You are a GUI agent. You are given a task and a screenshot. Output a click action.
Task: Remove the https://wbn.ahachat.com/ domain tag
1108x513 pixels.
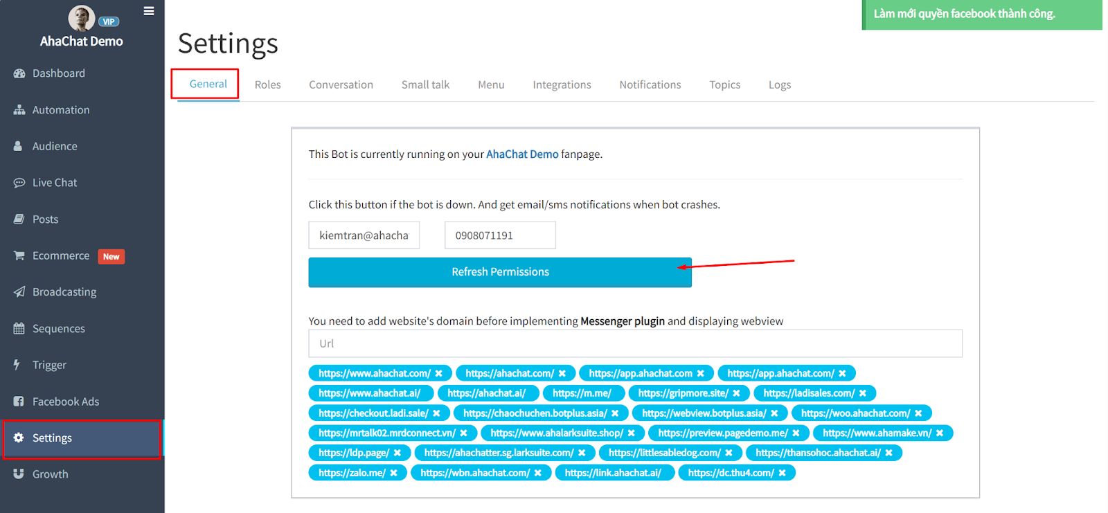click(538, 473)
